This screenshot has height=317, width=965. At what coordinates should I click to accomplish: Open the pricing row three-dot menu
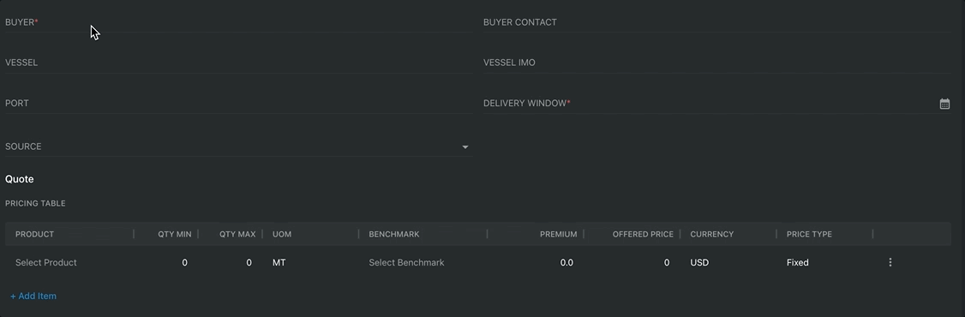(890, 262)
